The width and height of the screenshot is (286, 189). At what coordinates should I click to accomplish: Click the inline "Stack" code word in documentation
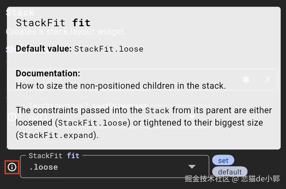(157, 111)
